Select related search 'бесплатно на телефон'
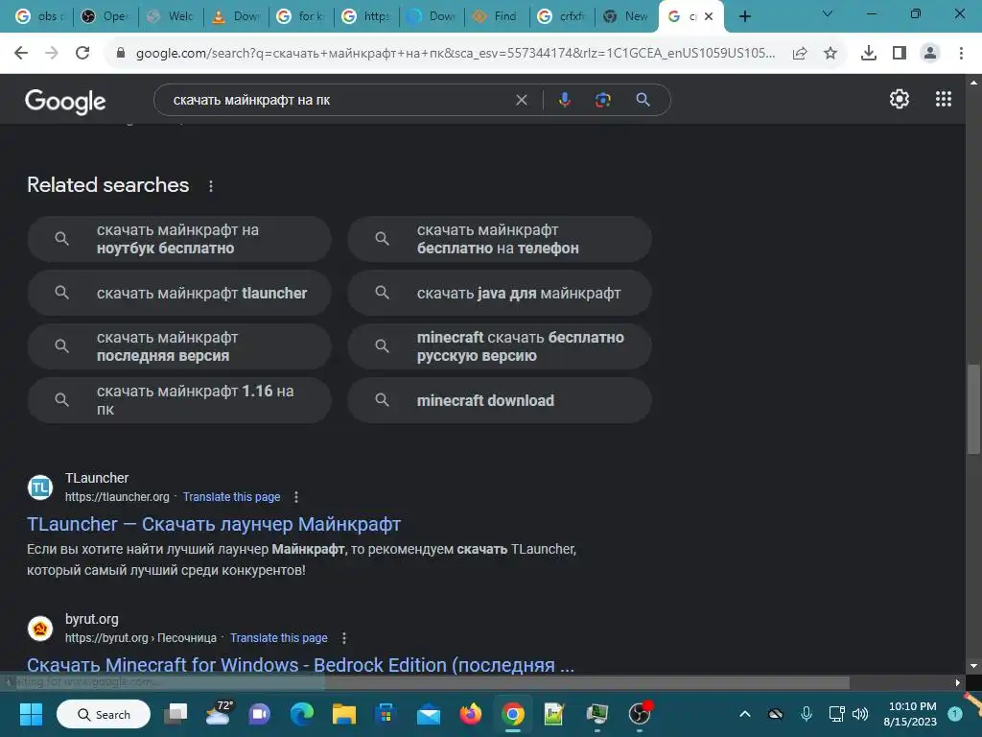982x737 pixels. click(x=499, y=239)
